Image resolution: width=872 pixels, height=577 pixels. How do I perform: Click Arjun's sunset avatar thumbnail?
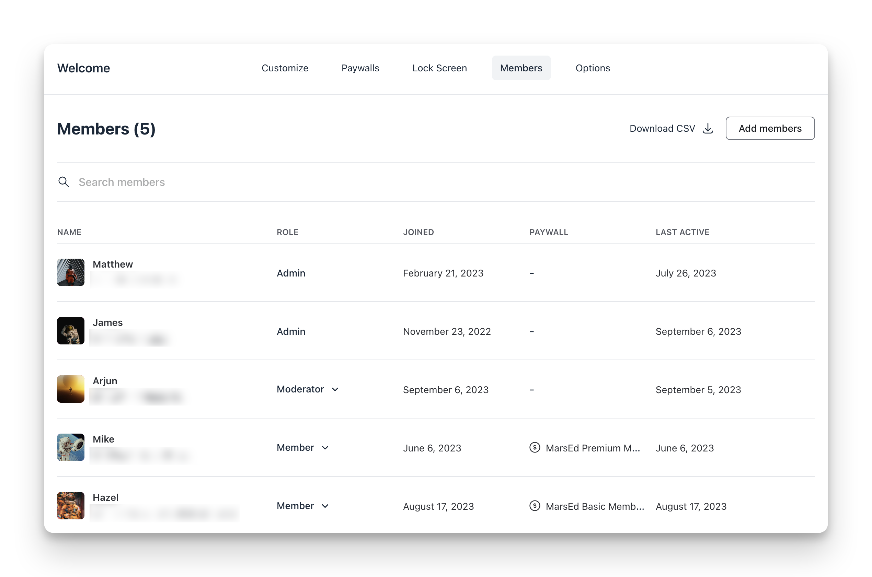pyautogui.click(x=70, y=389)
